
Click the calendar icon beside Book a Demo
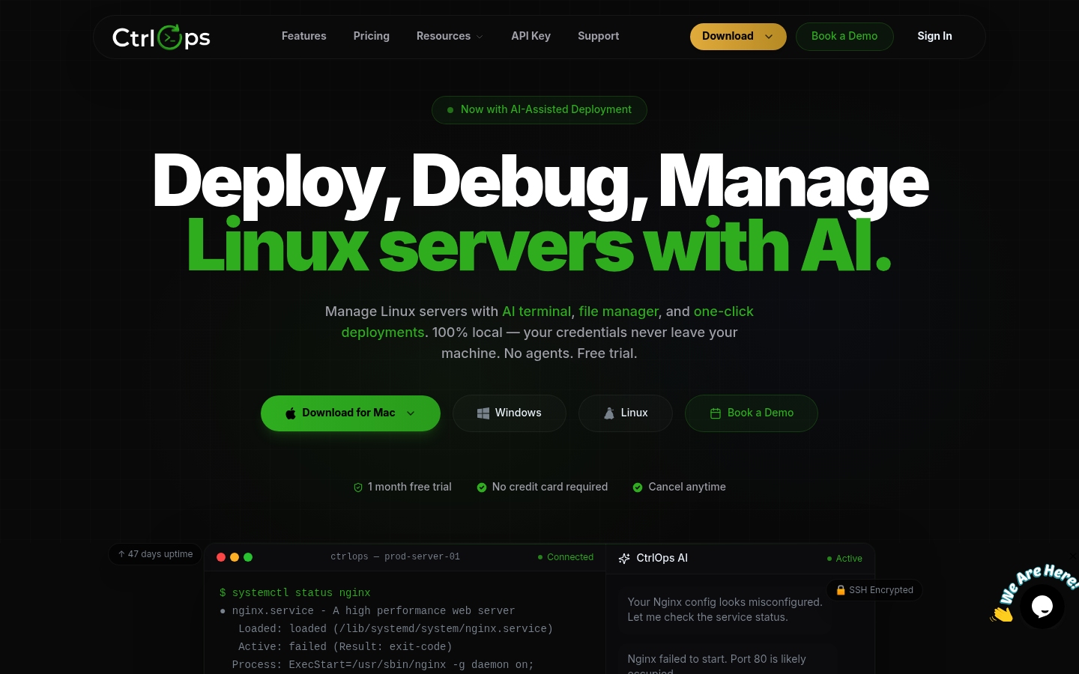click(x=716, y=413)
